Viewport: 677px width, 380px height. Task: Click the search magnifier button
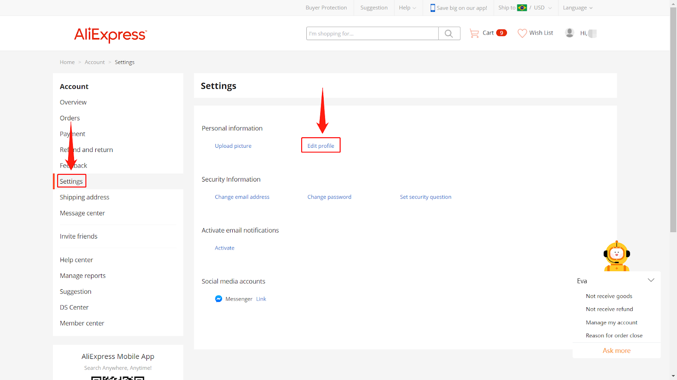tap(449, 33)
